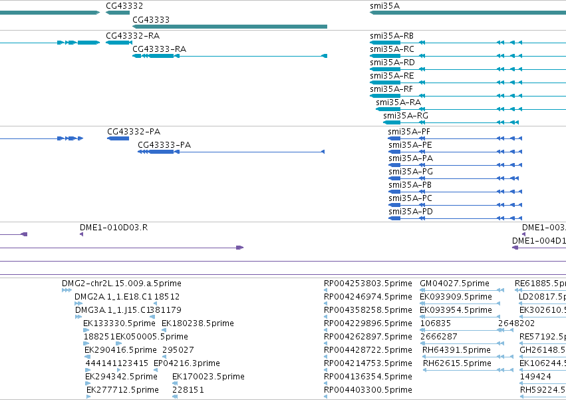Open EST RP004428722.5prime
This screenshot has height=400, width=566.
click(368, 350)
